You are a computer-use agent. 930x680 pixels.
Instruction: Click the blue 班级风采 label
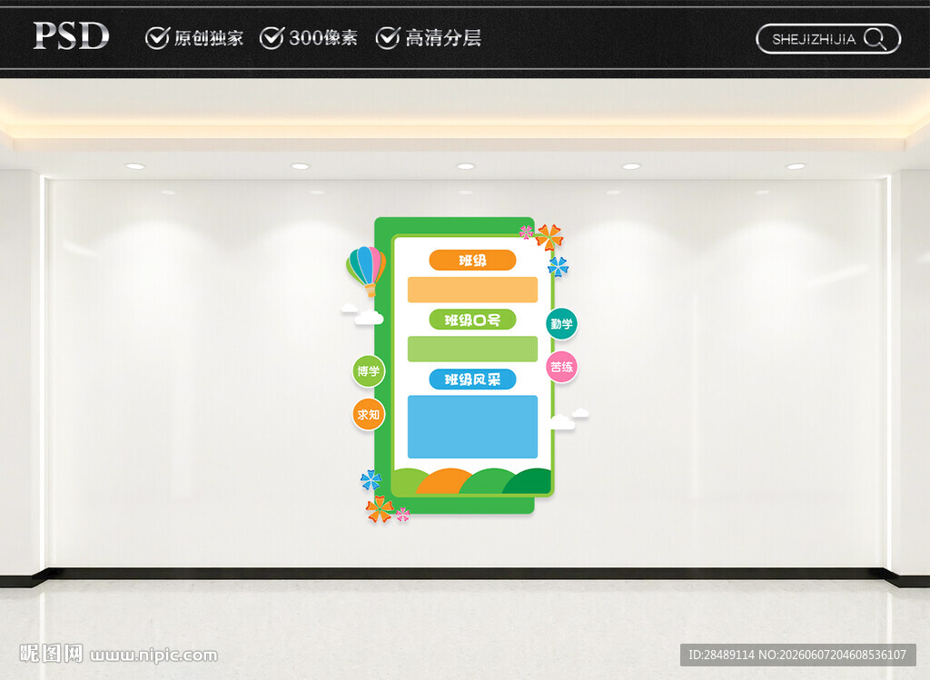[x=472, y=379]
